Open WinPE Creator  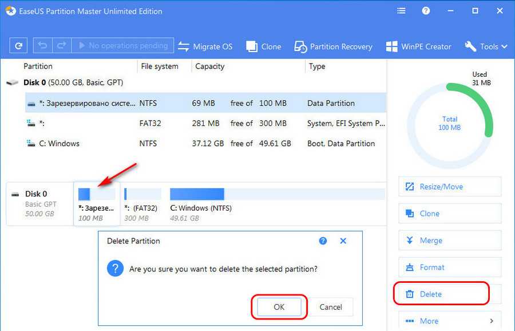click(x=418, y=46)
